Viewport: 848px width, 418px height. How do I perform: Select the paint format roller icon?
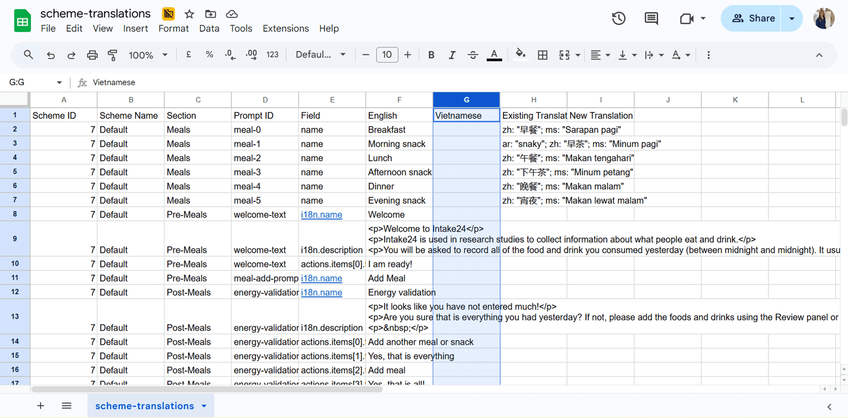point(113,55)
